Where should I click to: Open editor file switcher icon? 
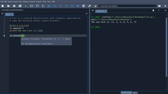click(2, 14)
